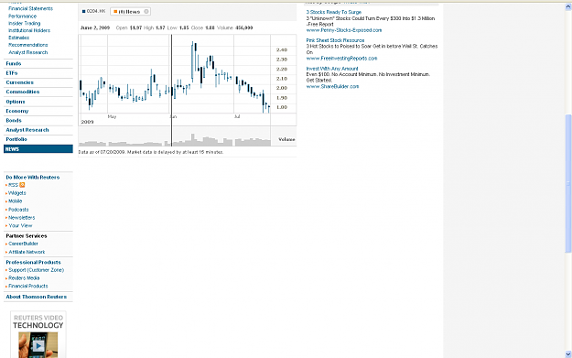Visit www.Penny-Stocks-Exposed.com

344,30
